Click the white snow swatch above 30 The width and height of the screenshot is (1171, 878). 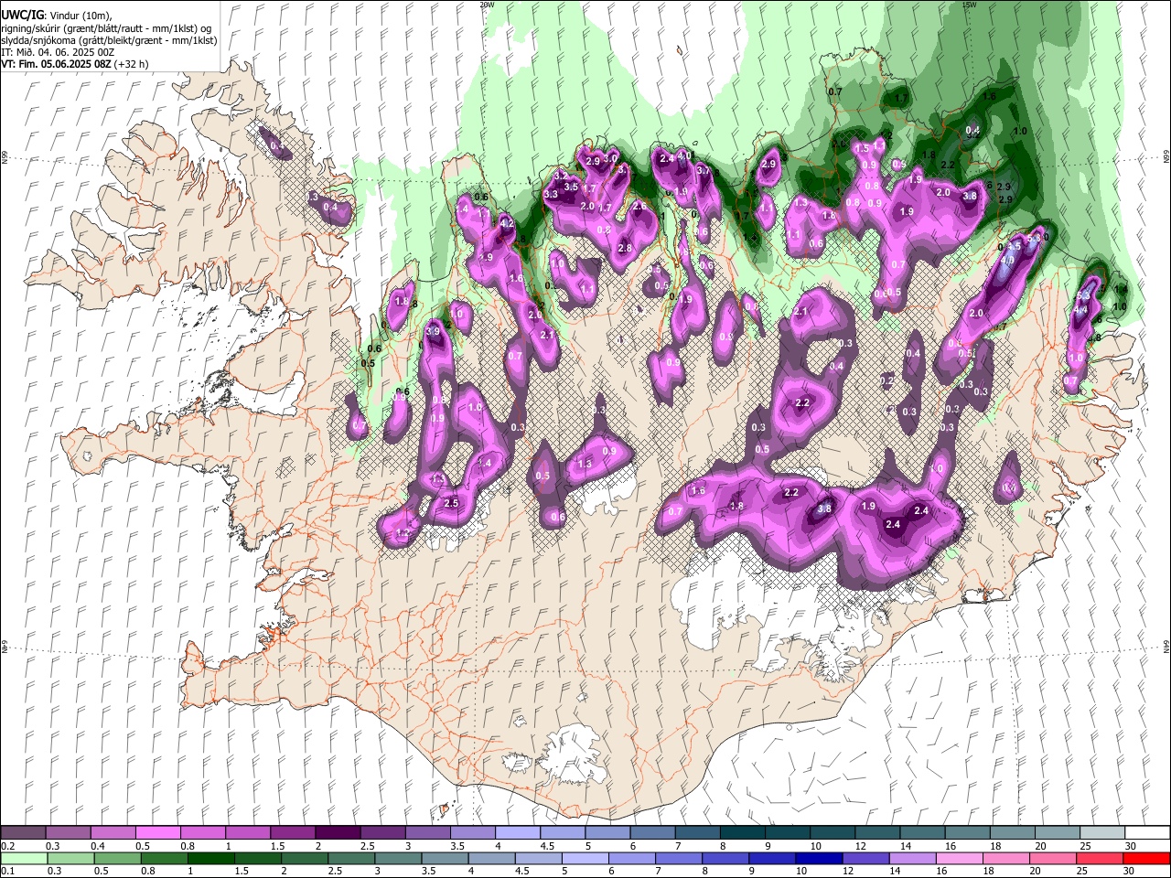coord(1146,832)
